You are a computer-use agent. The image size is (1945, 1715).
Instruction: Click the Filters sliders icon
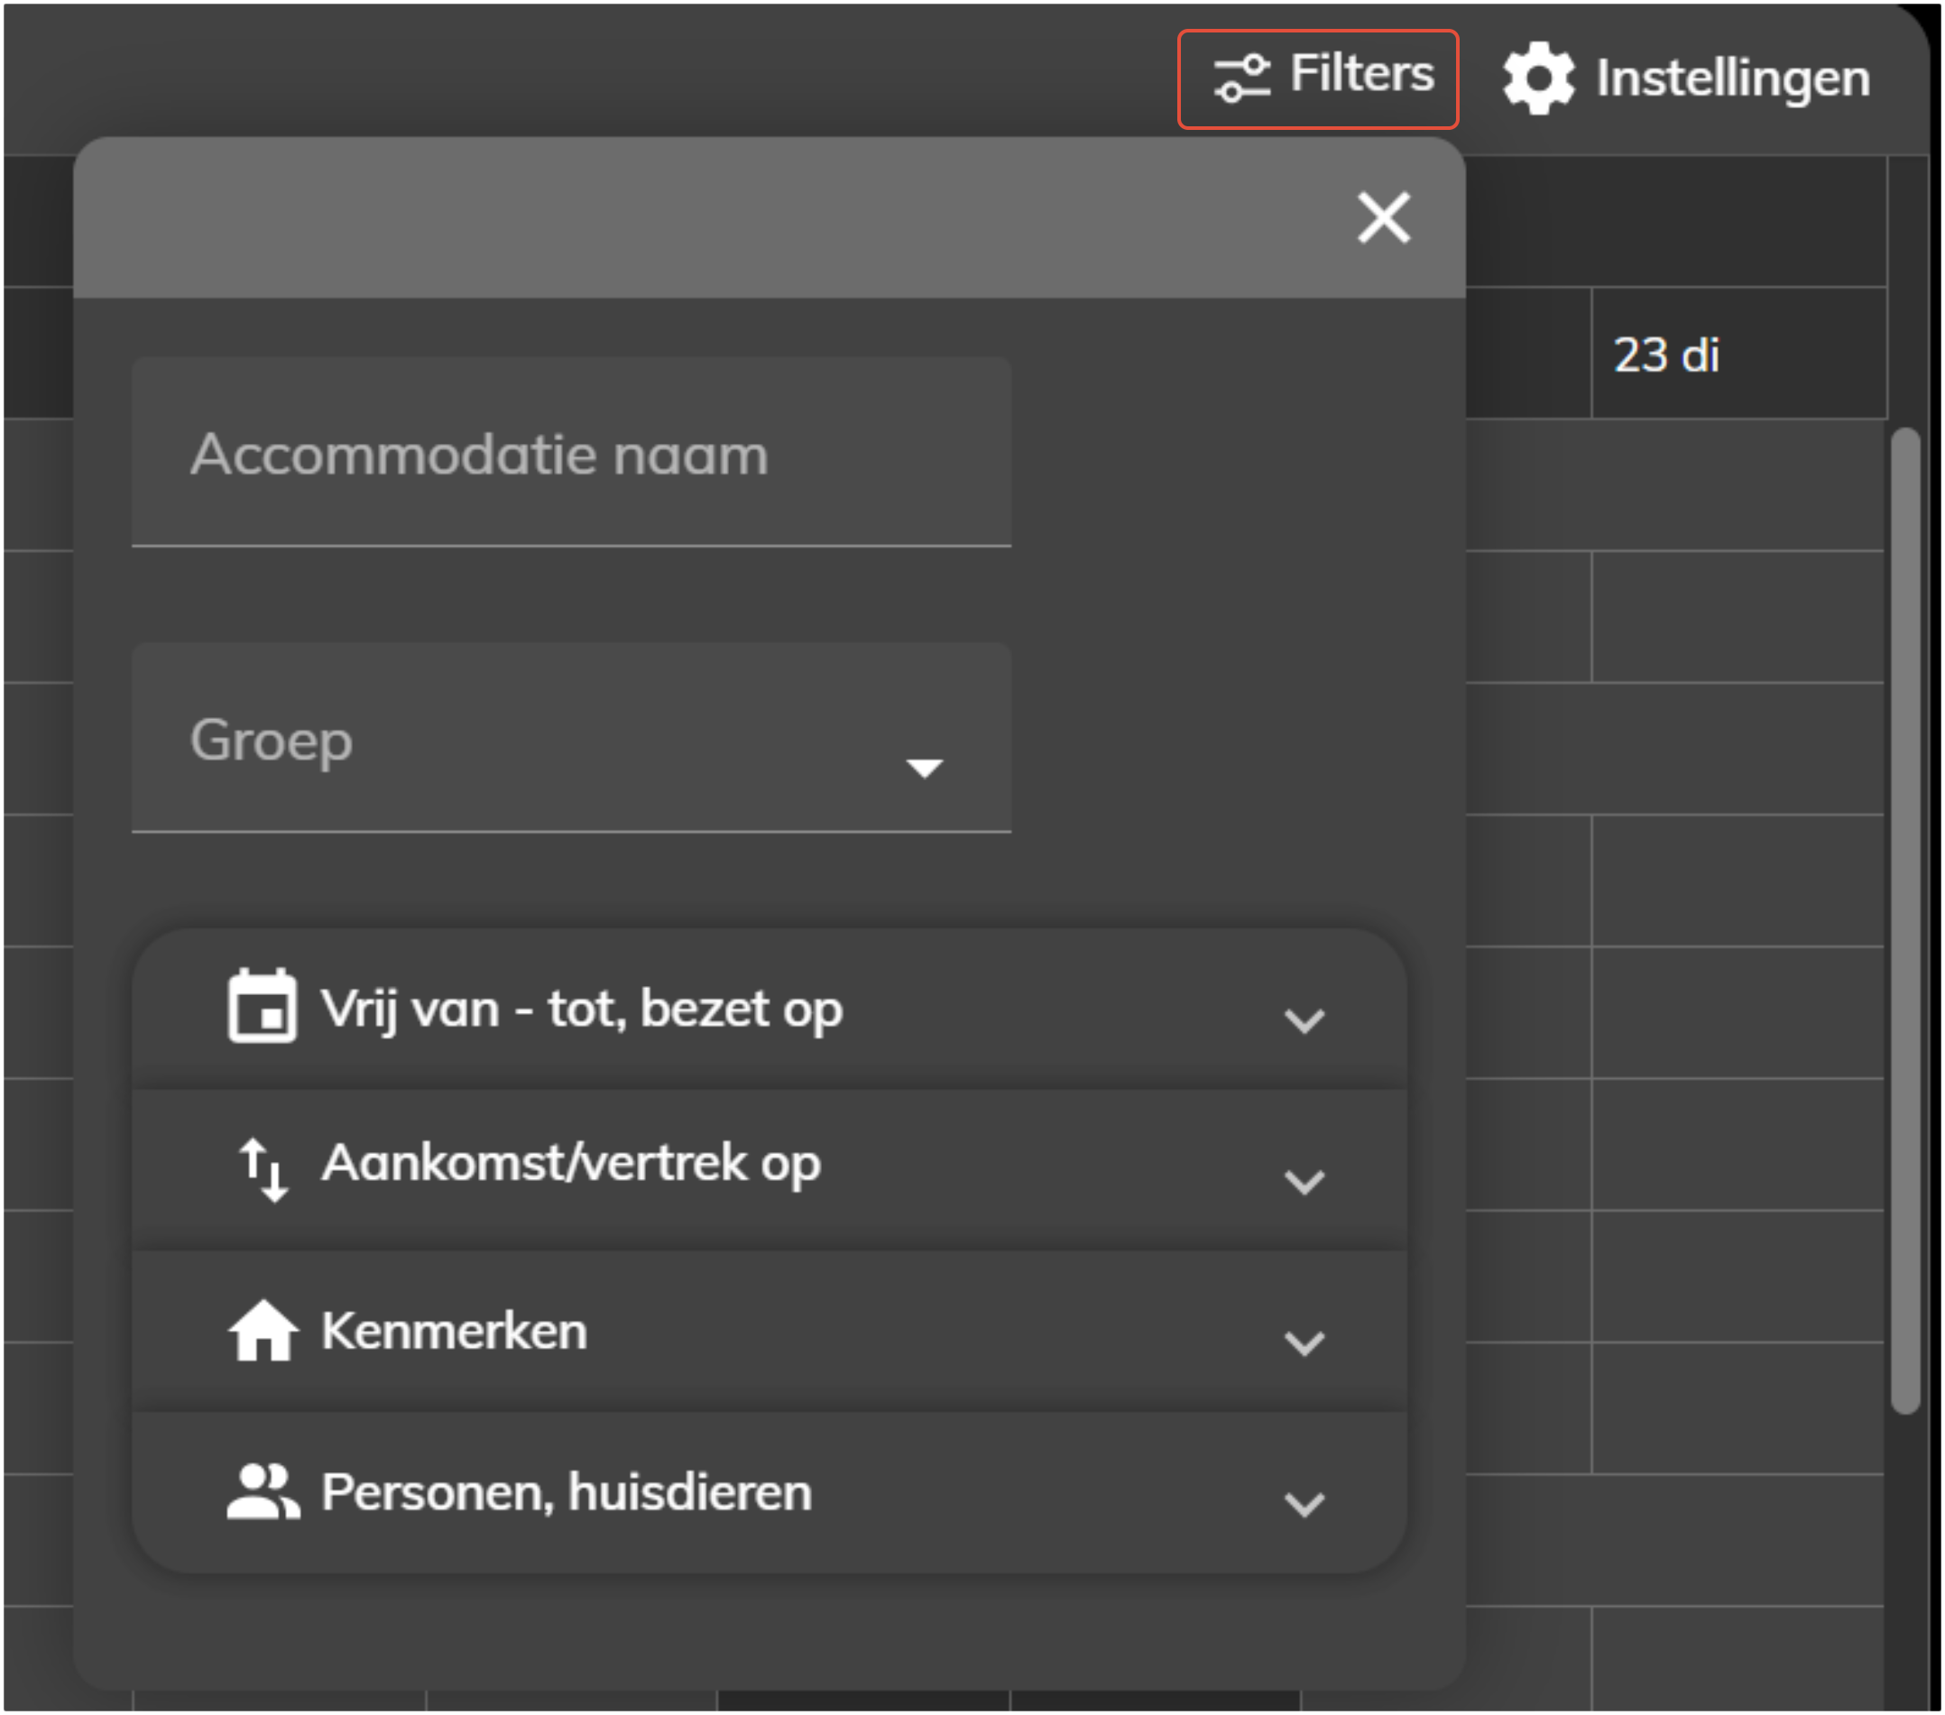(x=1240, y=78)
